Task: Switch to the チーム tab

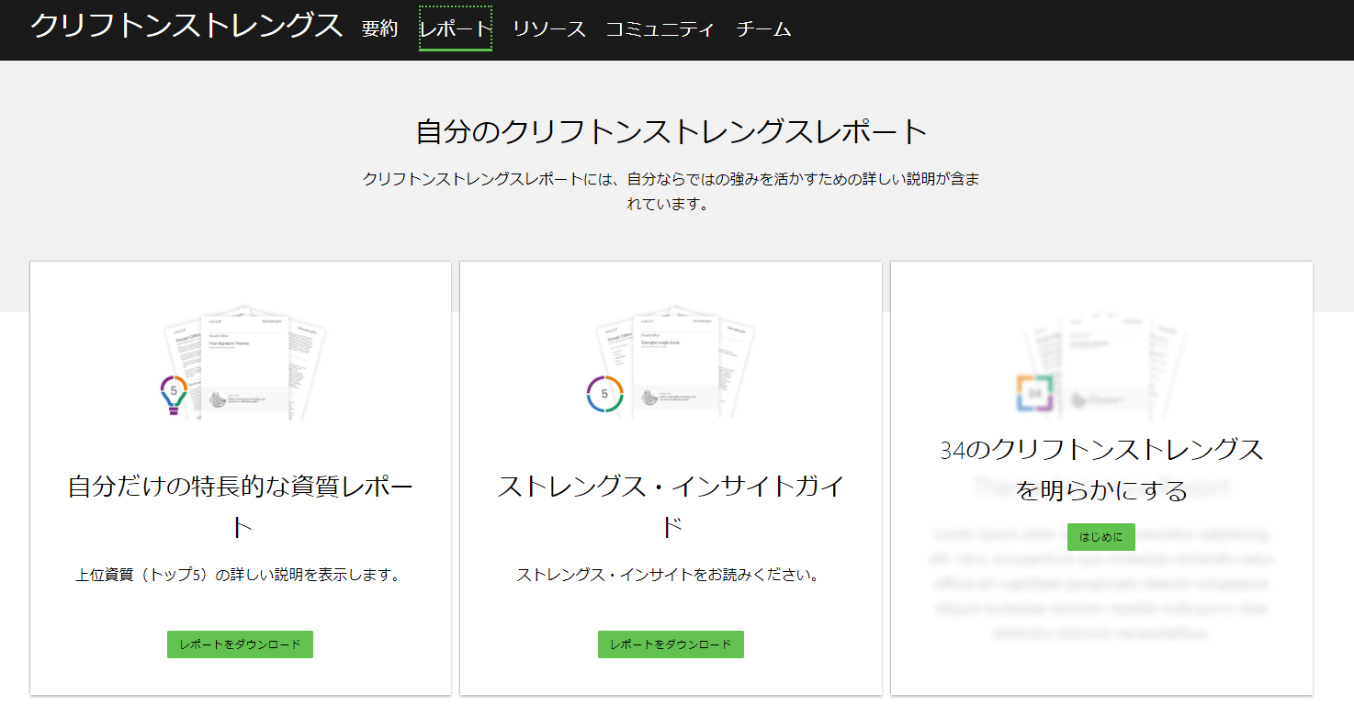Action: coord(763,28)
